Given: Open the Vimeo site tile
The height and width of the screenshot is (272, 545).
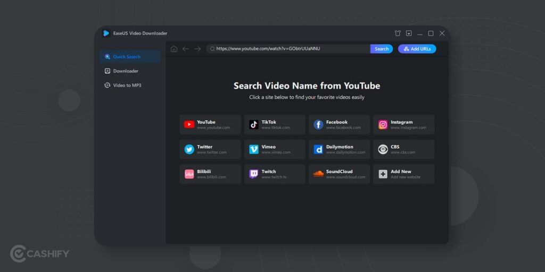Looking at the screenshot, I should pos(275,149).
